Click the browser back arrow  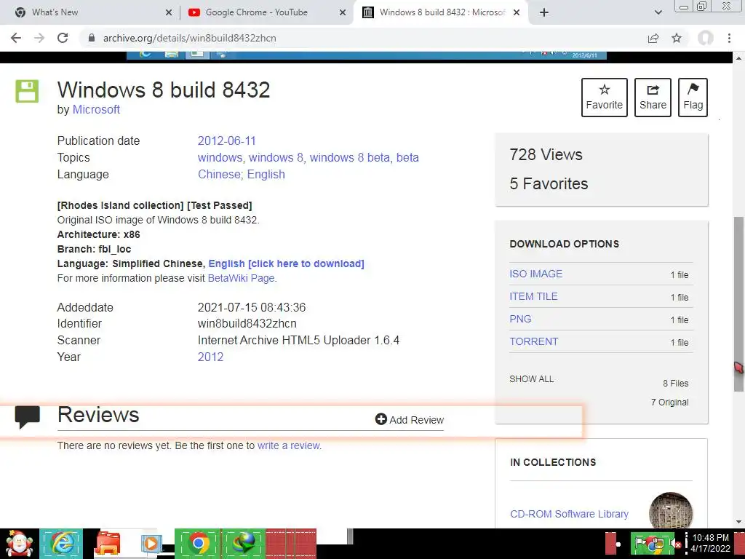(x=16, y=38)
